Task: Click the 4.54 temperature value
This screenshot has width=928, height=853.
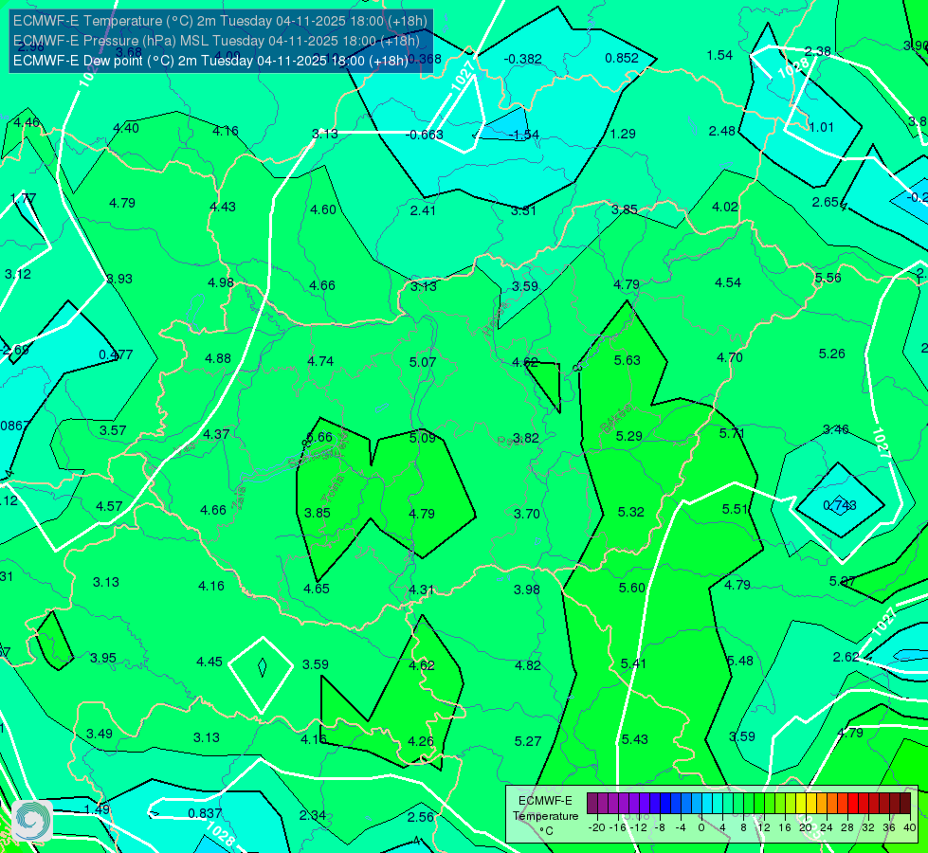Action: 728,282
